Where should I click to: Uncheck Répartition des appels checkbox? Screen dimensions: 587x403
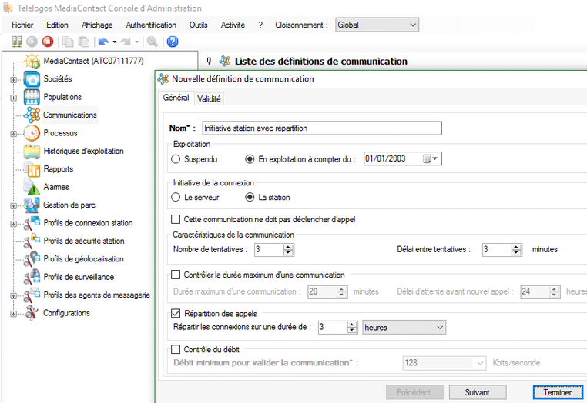click(x=176, y=313)
